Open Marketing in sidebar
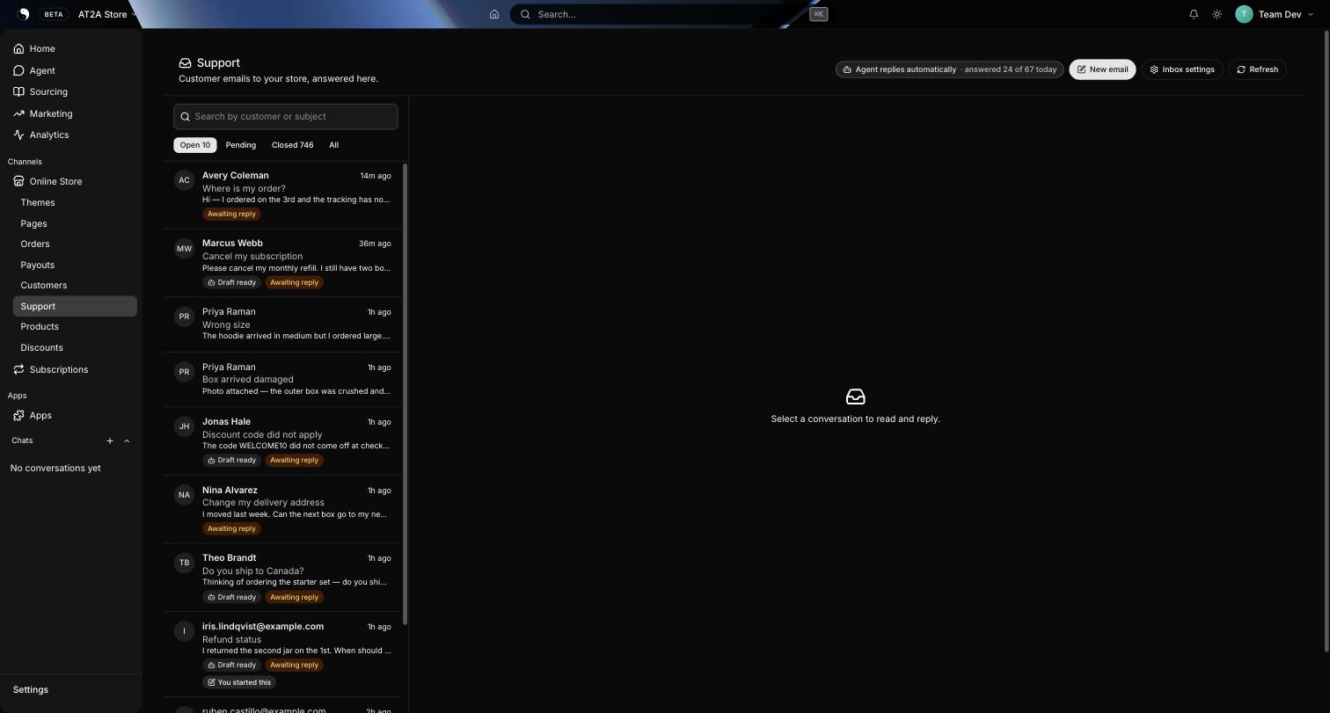 pos(75,113)
